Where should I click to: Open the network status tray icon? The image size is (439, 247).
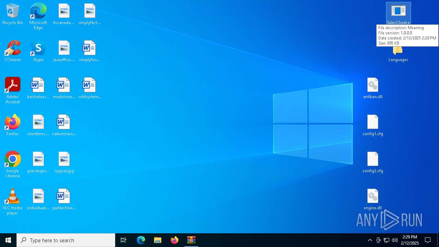click(x=387, y=240)
